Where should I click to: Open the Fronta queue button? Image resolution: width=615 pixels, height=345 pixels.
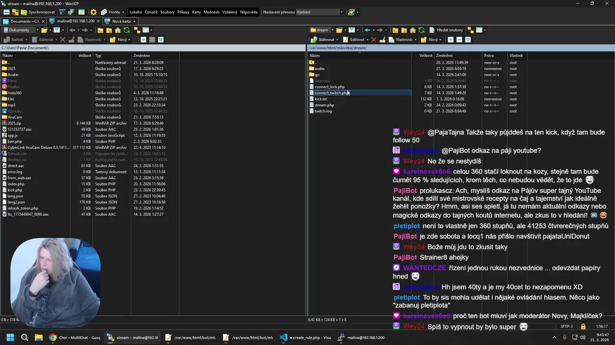[x=111, y=12]
